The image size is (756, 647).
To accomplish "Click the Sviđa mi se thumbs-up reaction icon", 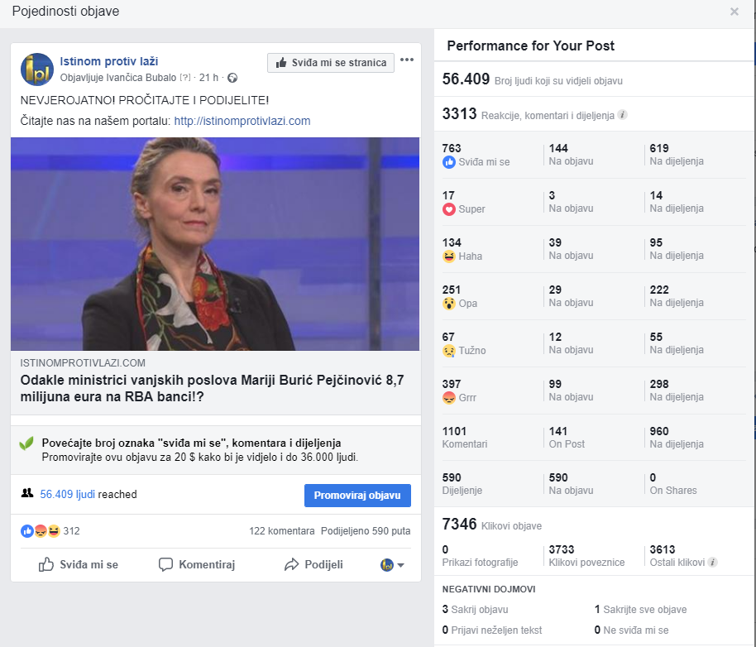I will 449,162.
